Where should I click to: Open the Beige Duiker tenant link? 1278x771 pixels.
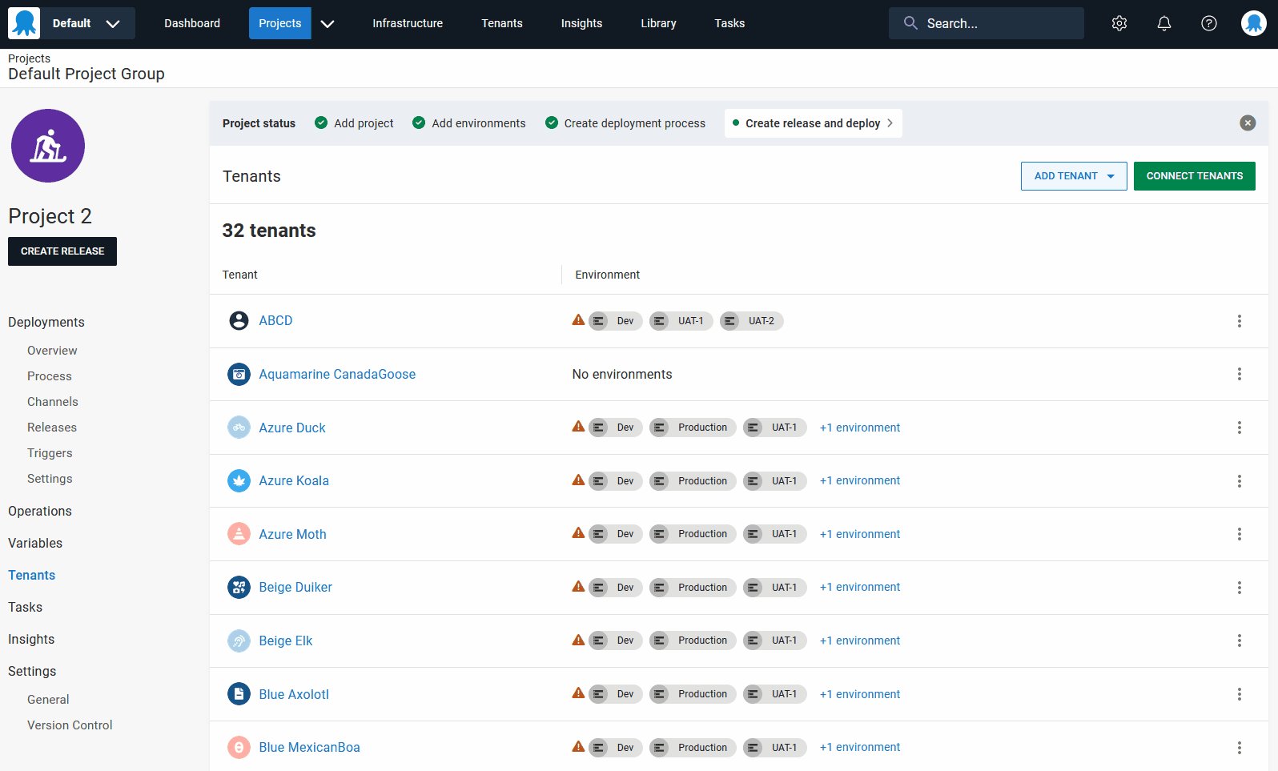[x=295, y=587]
